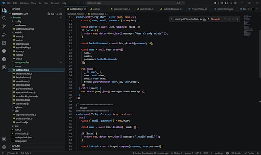This screenshot has width=261, height=155.
Task: Open the Copilot chat icon in title bar
Action: 178,3
